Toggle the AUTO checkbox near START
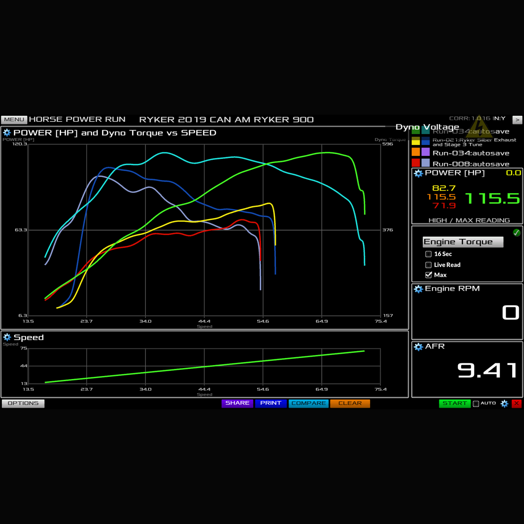This screenshot has width=524, height=524. pos(476,403)
